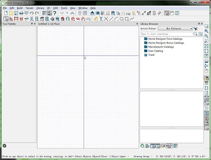The image size is (211, 160).
Task: Click the Down One Floor arrow
Action: click(62, 13)
